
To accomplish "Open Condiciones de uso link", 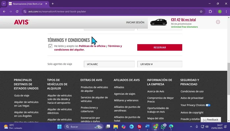I will [x=192, y=91].
